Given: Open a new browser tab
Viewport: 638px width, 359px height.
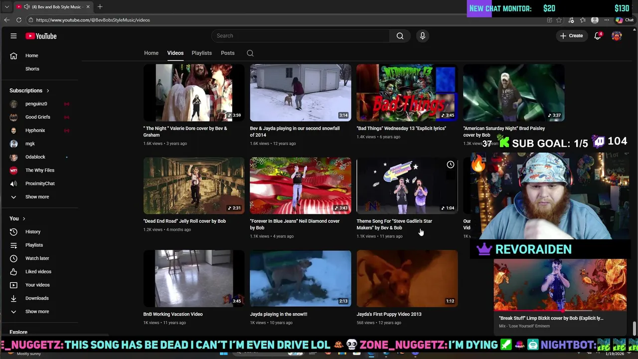Looking at the screenshot, I should click(x=100, y=6).
